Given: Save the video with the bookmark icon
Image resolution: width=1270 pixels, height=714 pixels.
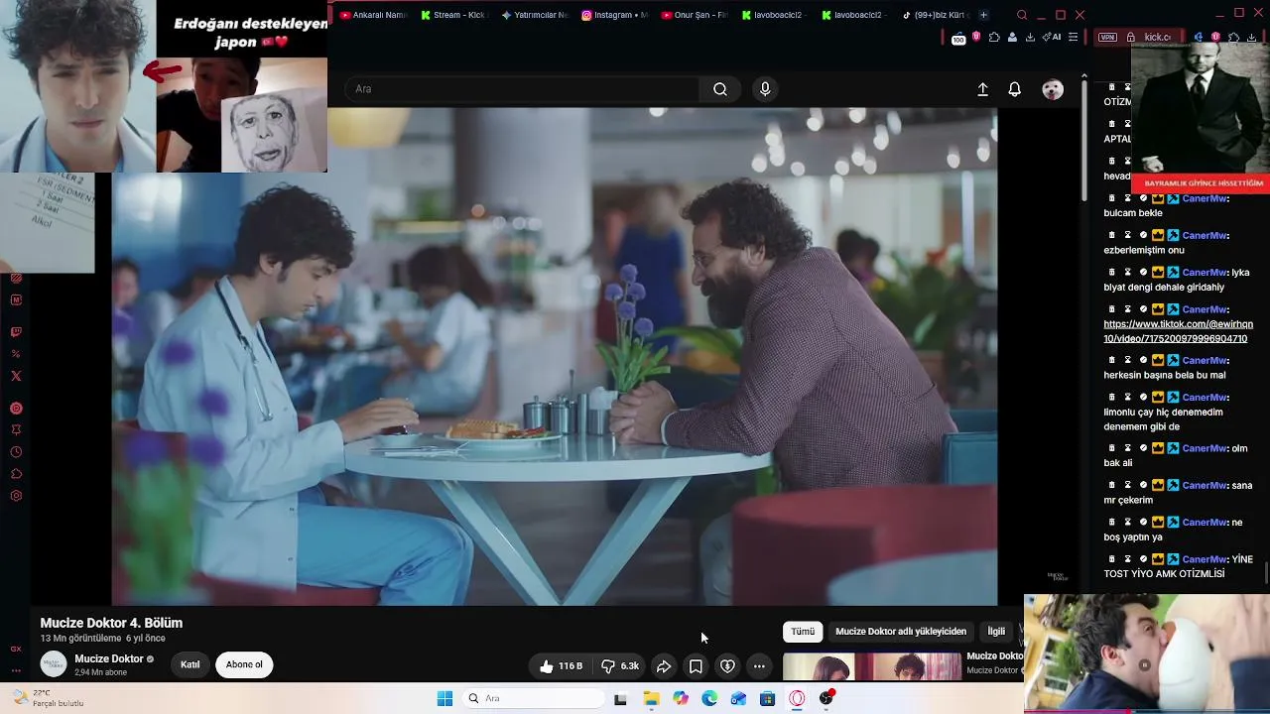Looking at the screenshot, I should (696, 666).
